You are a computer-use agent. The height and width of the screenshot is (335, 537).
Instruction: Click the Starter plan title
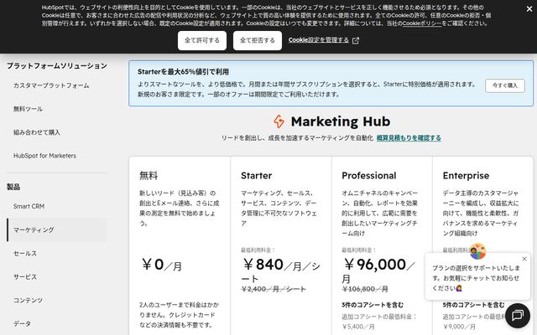pos(256,175)
